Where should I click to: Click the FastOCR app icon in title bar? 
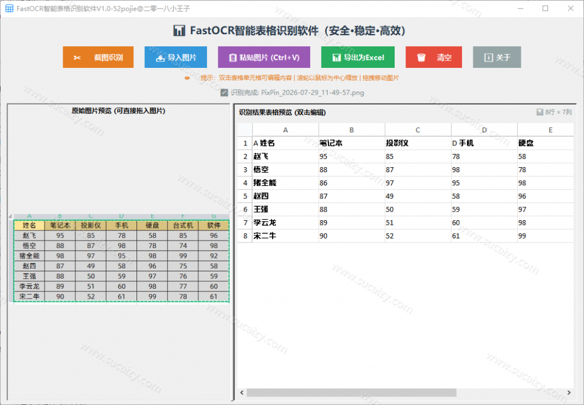(9, 8)
